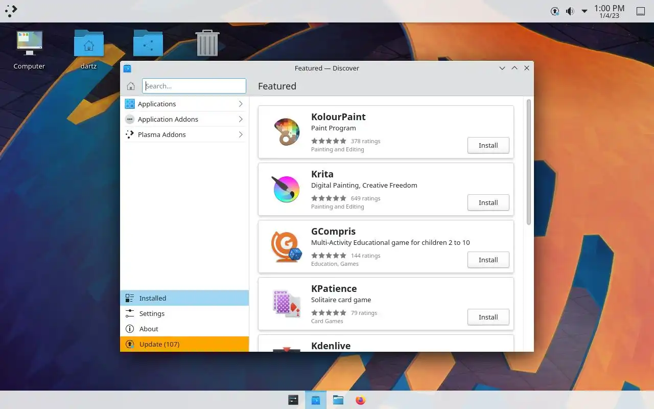Viewport: 654px width, 409px height.
Task: Click the Krita star rating
Action: tap(329, 198)
